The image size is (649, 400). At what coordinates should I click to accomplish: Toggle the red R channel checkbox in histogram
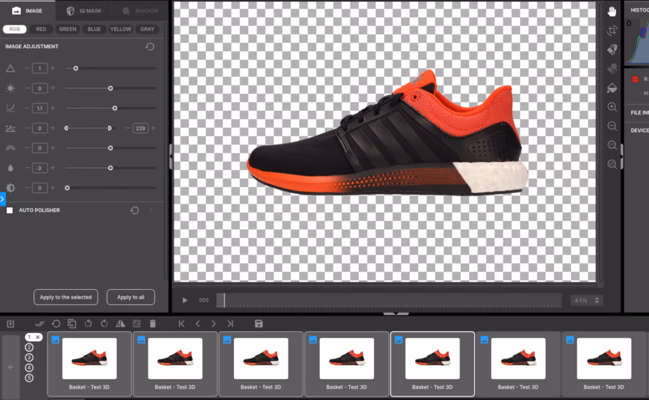(635, 79)
